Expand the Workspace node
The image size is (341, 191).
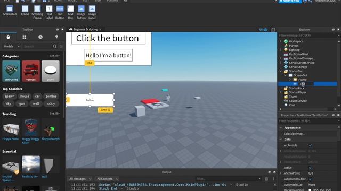pyautogui.click(x=281, y=41)
